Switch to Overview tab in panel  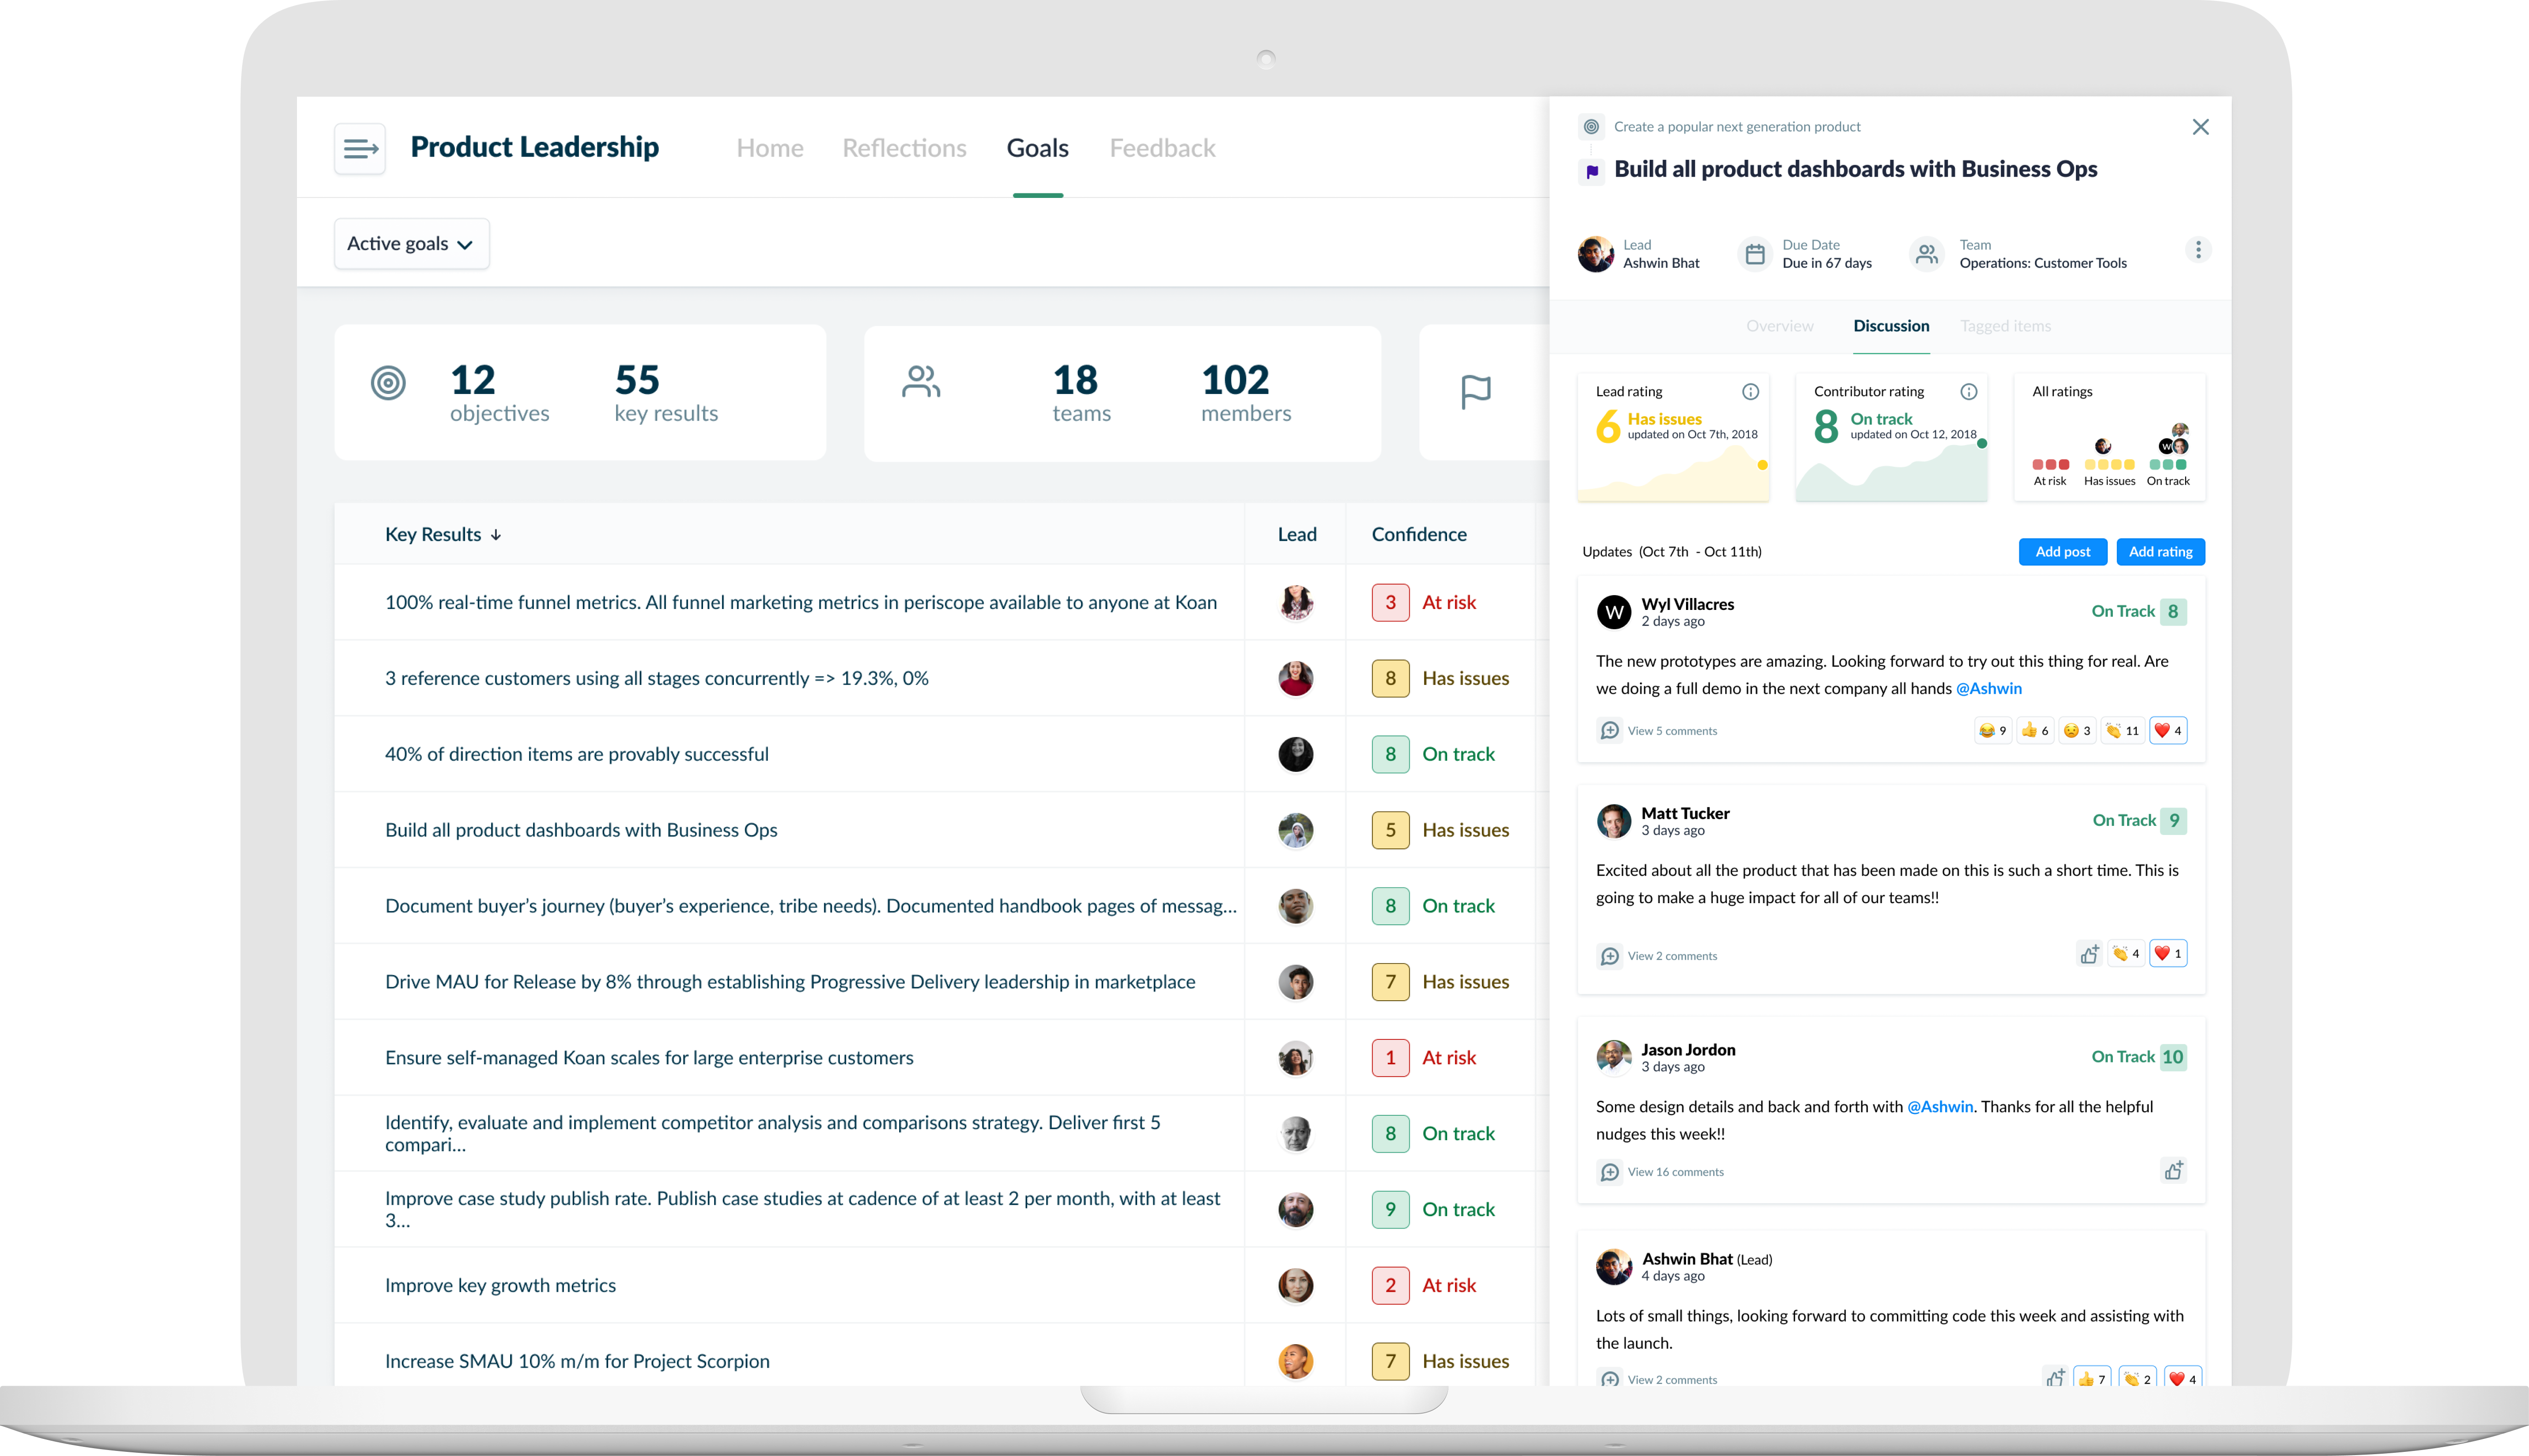[1779, 326]
